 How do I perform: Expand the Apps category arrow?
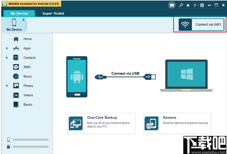7,48
